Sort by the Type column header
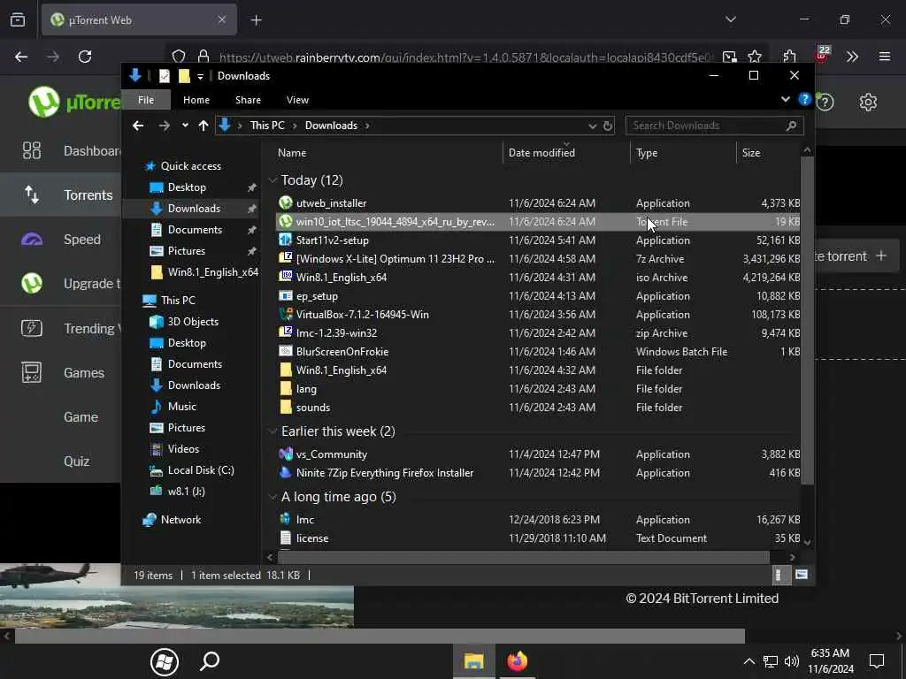 [x=683, y=152]
